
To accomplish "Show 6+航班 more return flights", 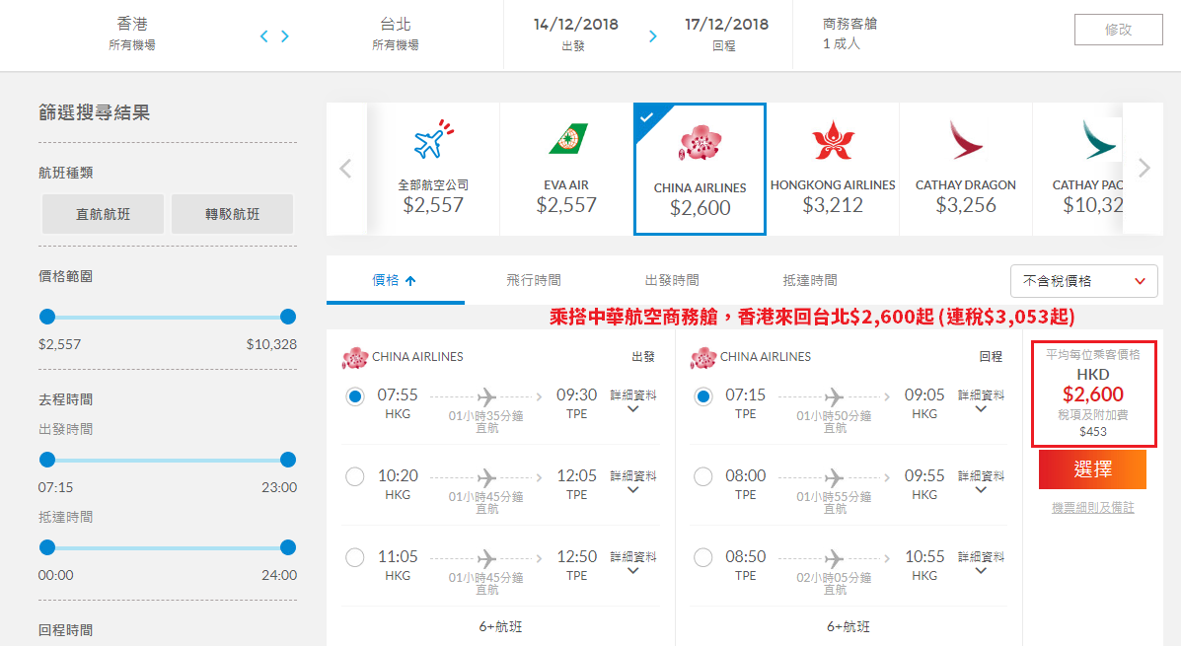I will [x=849, y=626].
